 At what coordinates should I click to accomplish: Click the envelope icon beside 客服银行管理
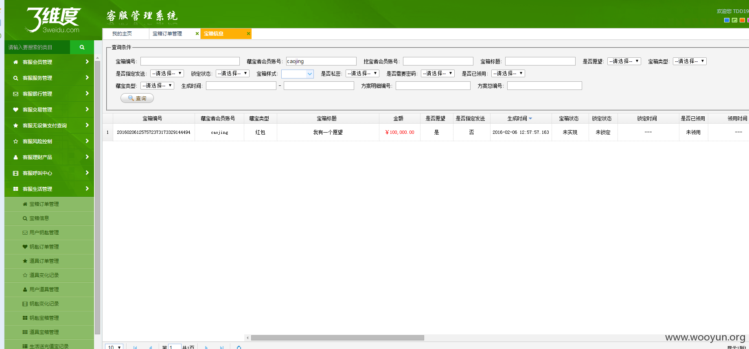pos(15,94)
